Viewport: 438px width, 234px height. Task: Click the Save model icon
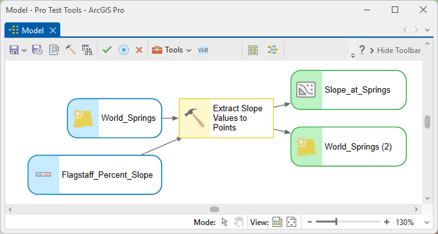pyautogui.click(x=14, y=50)
